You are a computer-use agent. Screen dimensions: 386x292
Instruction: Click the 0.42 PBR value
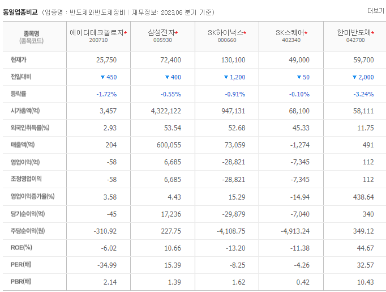click(x=303, y=282)
